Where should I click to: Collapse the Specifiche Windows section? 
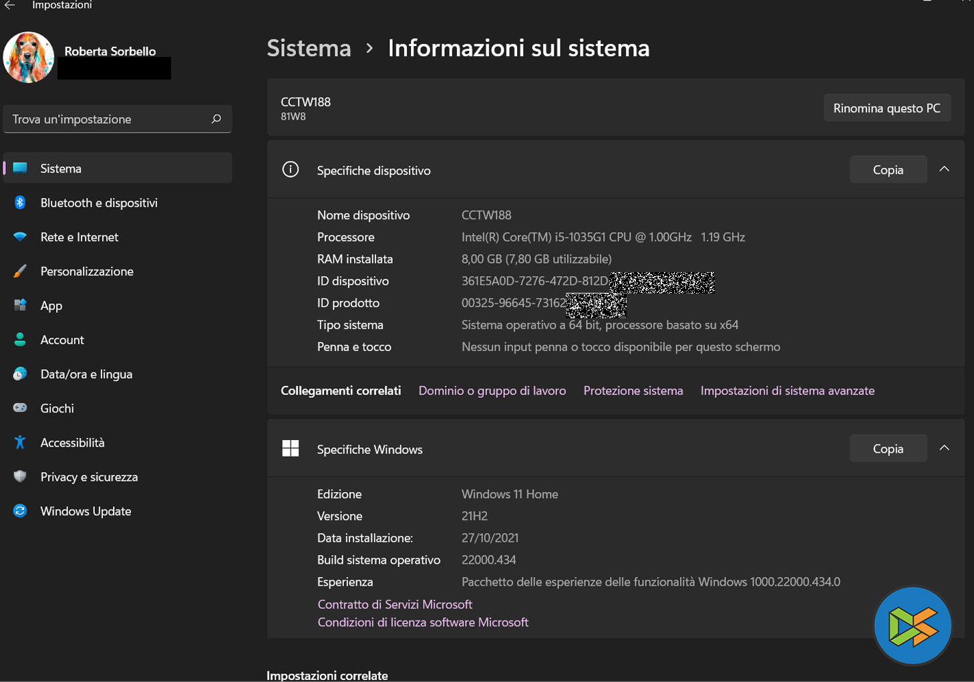point(944,448)
